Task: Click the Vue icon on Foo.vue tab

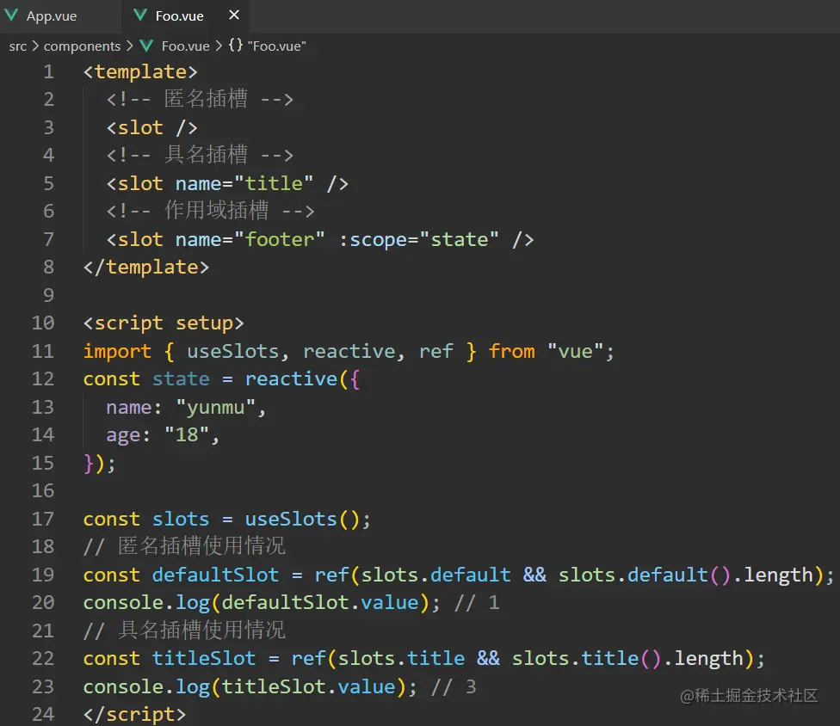Action: (x=140, y=15)
